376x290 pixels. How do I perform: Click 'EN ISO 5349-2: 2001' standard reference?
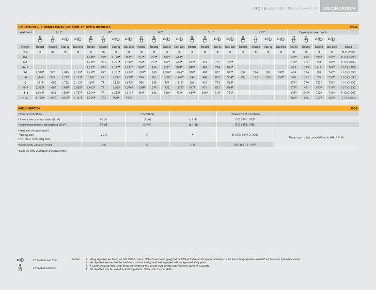[x=245, y=135]
